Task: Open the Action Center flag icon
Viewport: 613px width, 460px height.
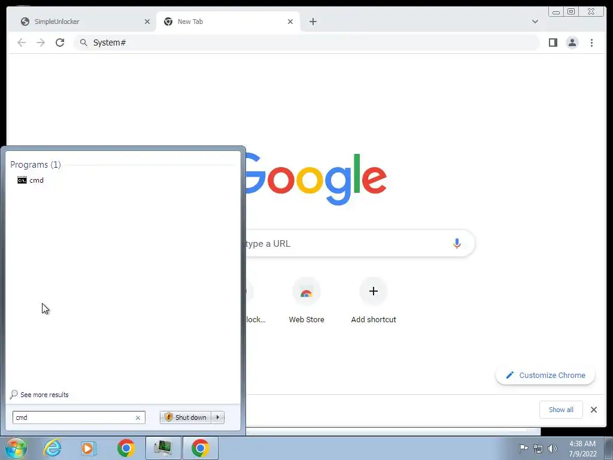Action: (523, 448)
